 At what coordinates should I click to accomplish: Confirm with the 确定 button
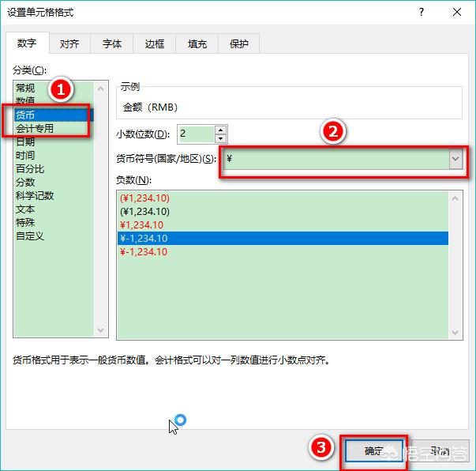tap(373, 450)
